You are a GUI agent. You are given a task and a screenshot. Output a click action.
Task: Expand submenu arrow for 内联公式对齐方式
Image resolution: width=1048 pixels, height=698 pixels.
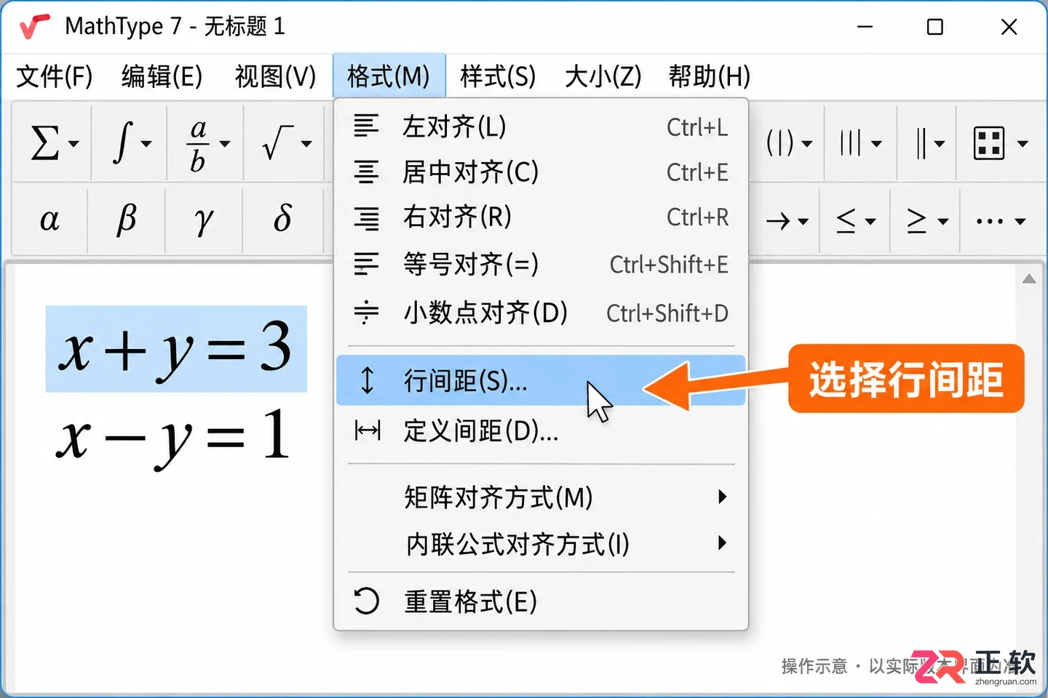[722, 542]
